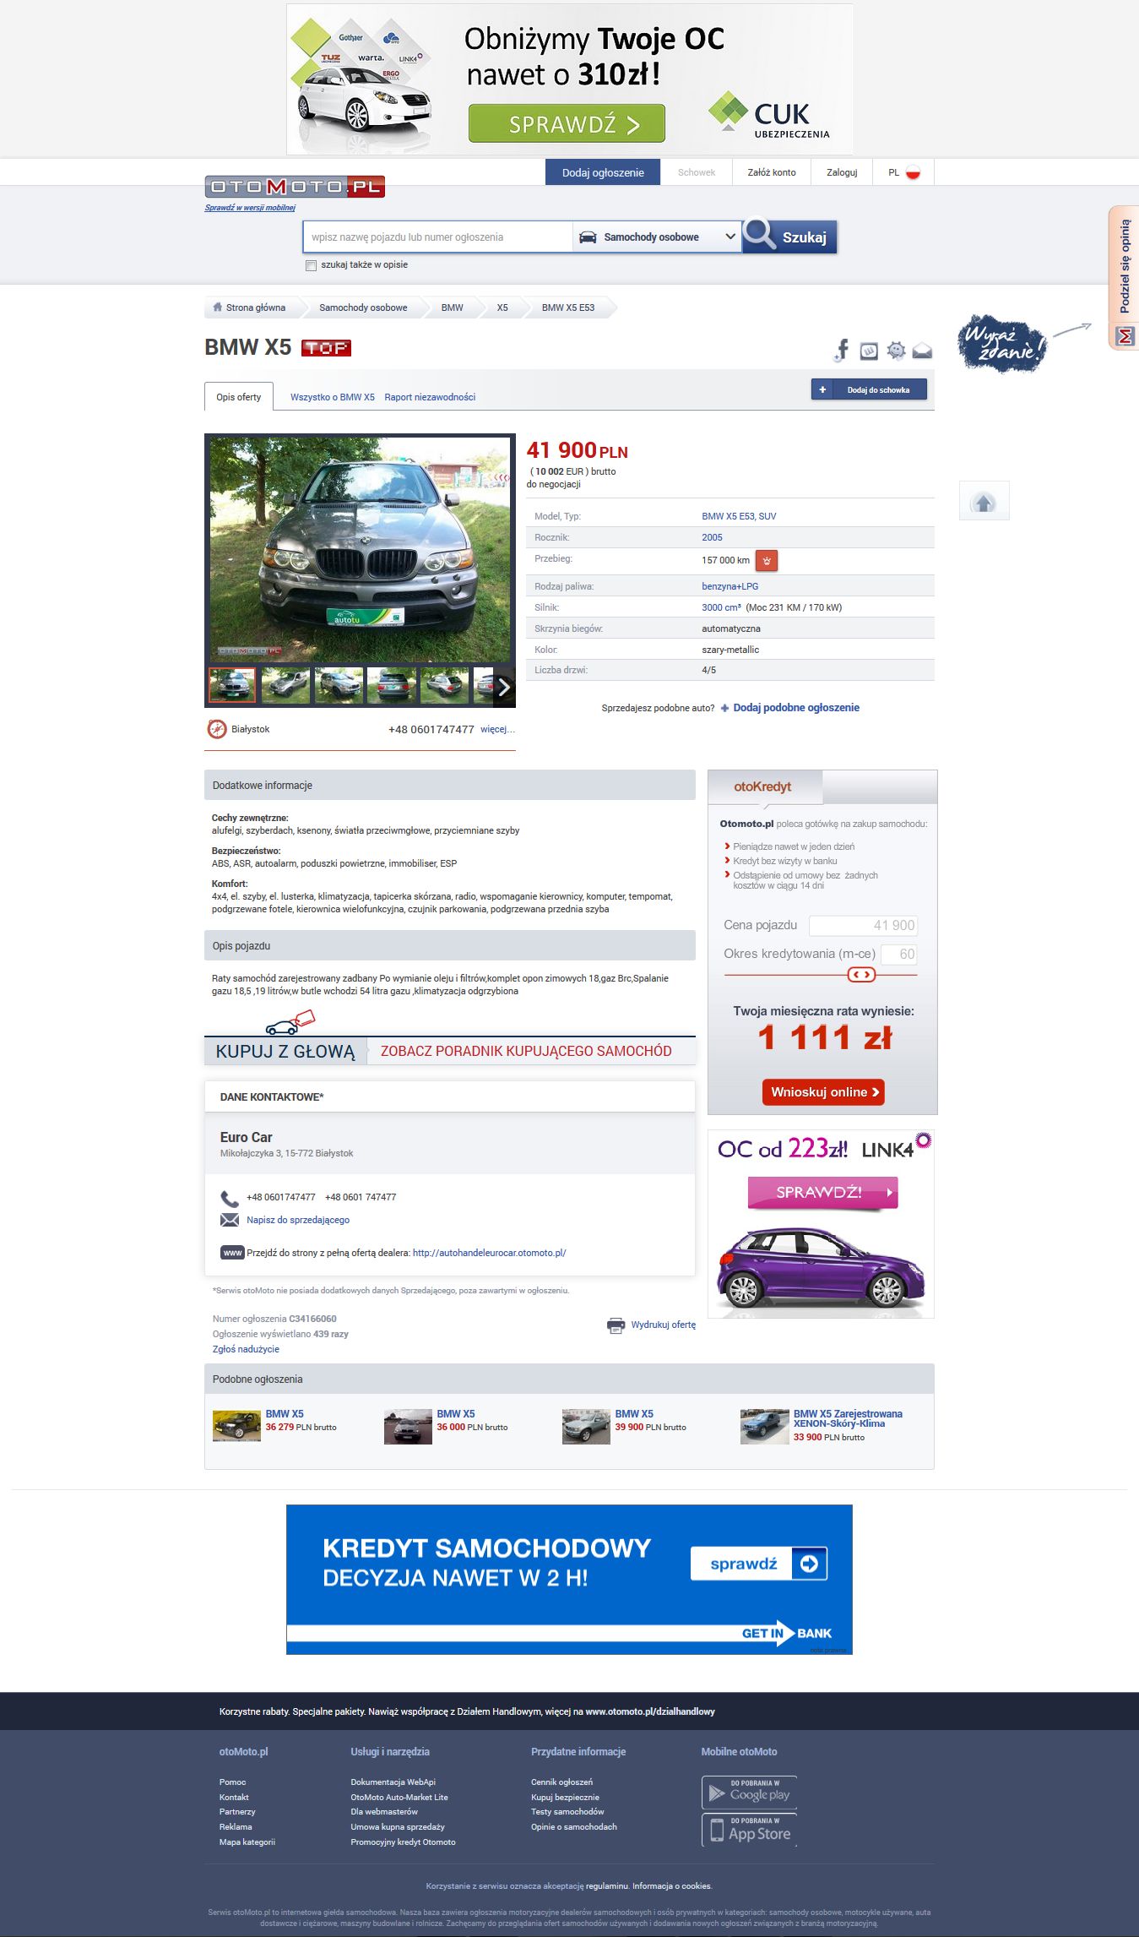Click the BMW X5 E53 breadcrumb
Image resolution: width=1139 pixels, height=1937 pixels.
pos(568,307)
